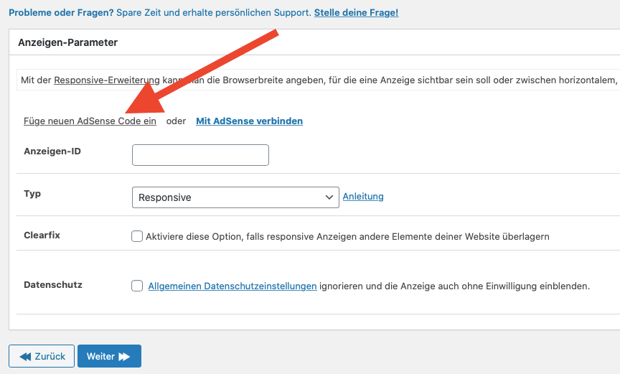Click the Probleme oder Fragen? text
Viewport: 620px width, 374px height.
tap(61, 13)
